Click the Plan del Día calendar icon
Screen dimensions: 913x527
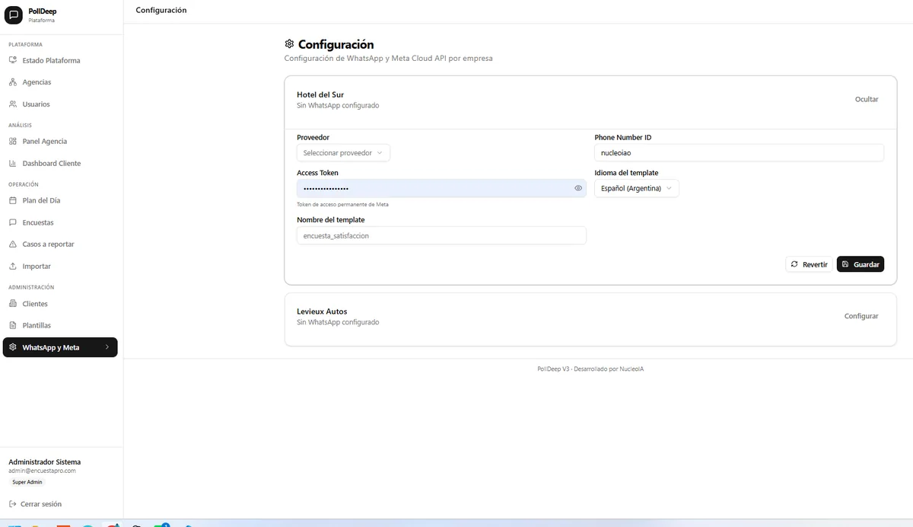pyautogui.click(x=13, y=200)
